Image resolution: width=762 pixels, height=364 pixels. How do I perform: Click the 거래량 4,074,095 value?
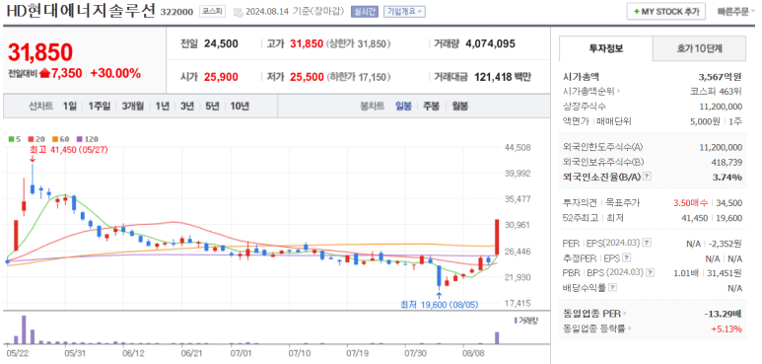[x=490, y=43]
